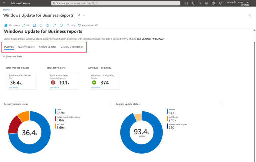Click the 93.4% center of feature update donut
The height and width of the screenshot is (162, 256).
142,132
